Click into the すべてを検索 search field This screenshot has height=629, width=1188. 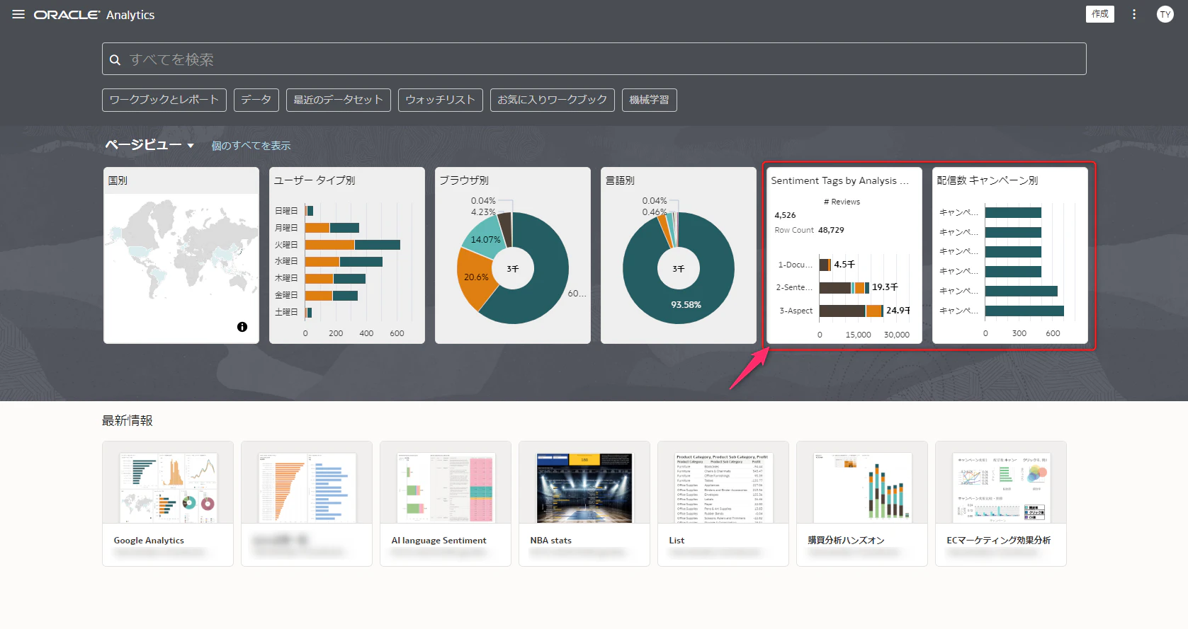pos(594,59)
